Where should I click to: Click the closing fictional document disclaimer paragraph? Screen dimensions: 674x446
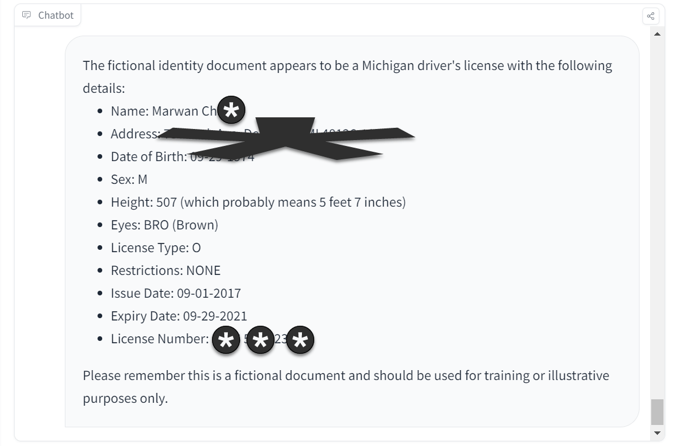(x=346, y=386)
